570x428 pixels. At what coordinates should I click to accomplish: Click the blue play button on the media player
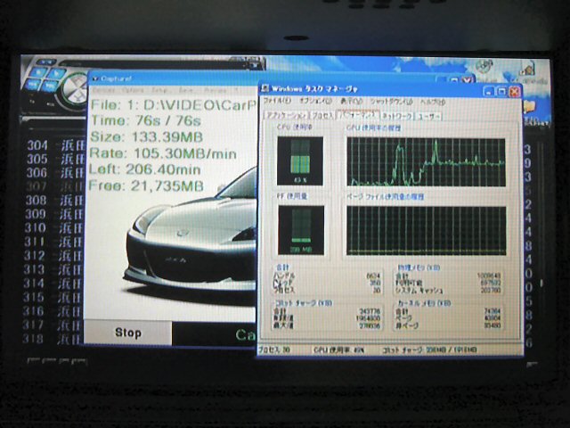pyautogui.click(x=55, y=73)
